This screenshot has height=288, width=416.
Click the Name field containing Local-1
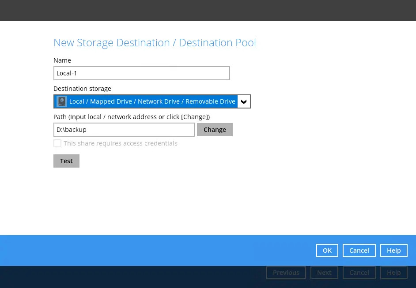click(141, 73)
